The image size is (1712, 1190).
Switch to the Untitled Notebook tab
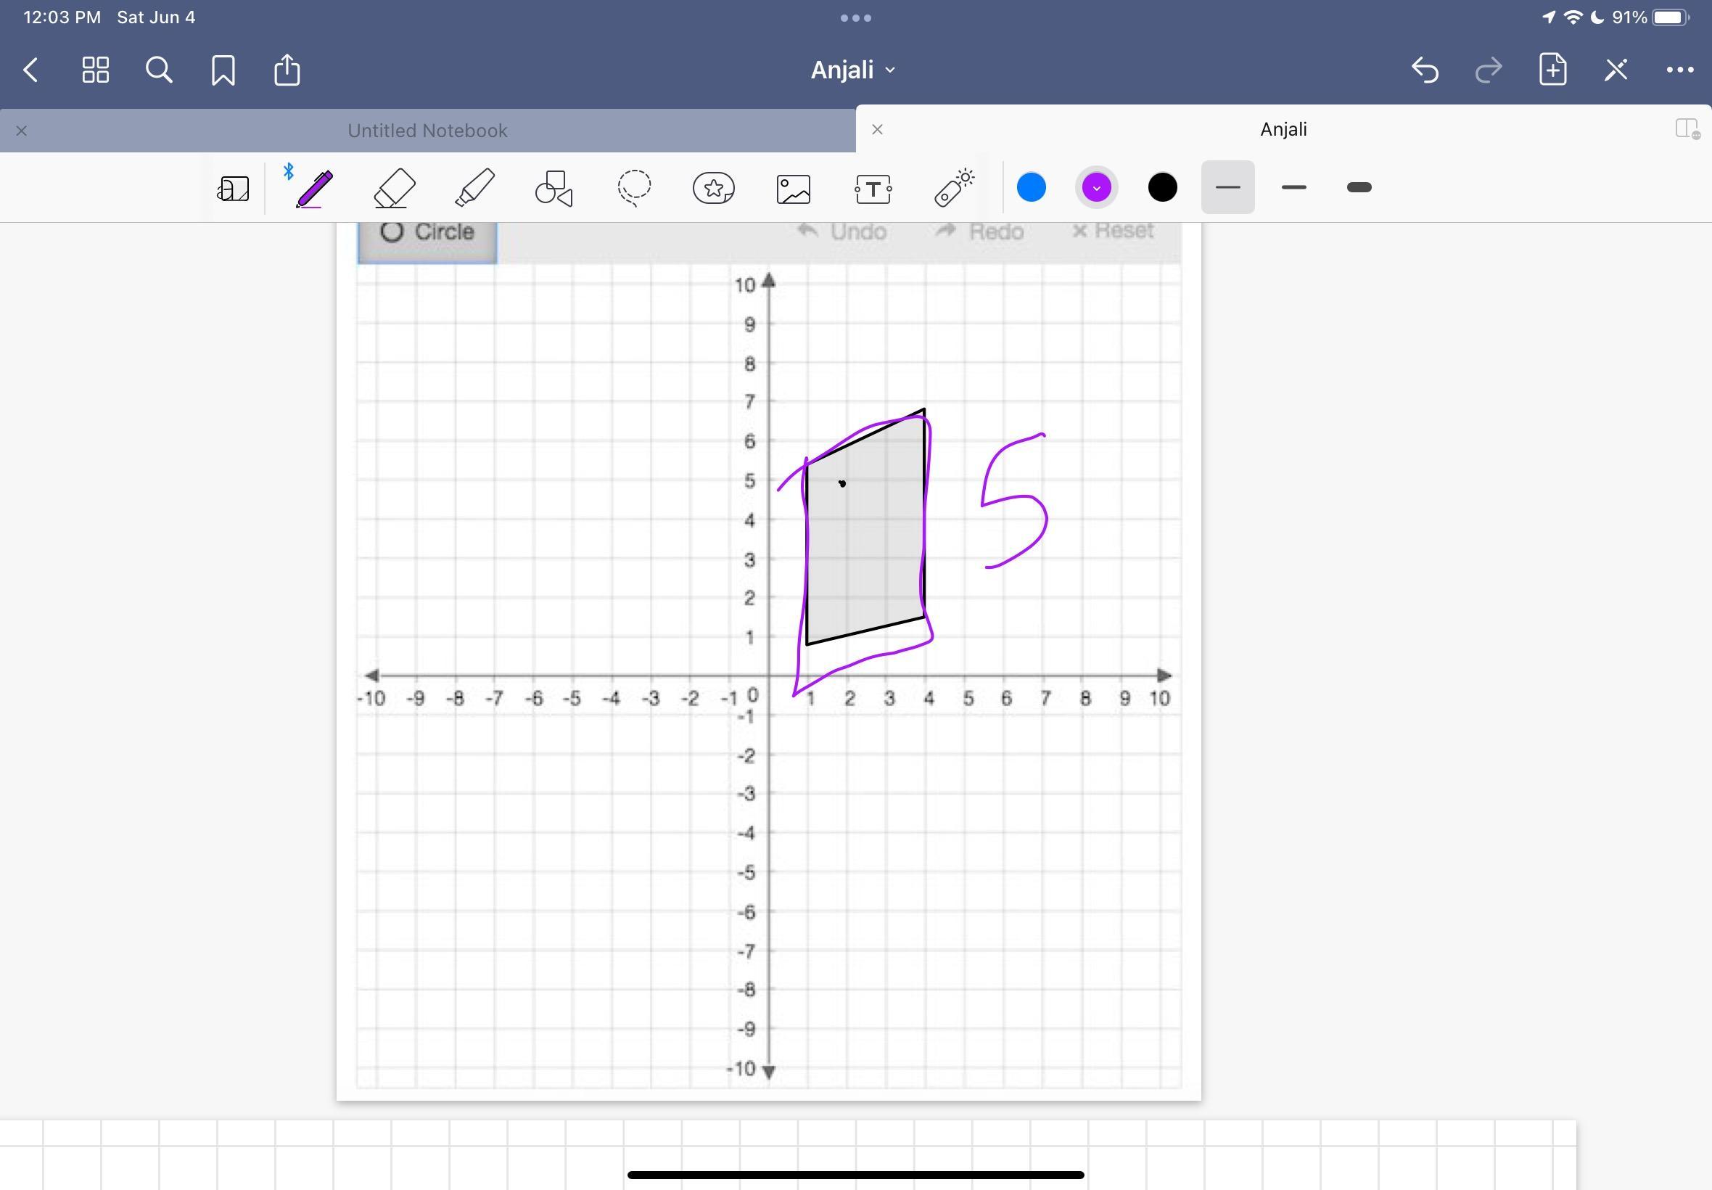pos(427,131)
